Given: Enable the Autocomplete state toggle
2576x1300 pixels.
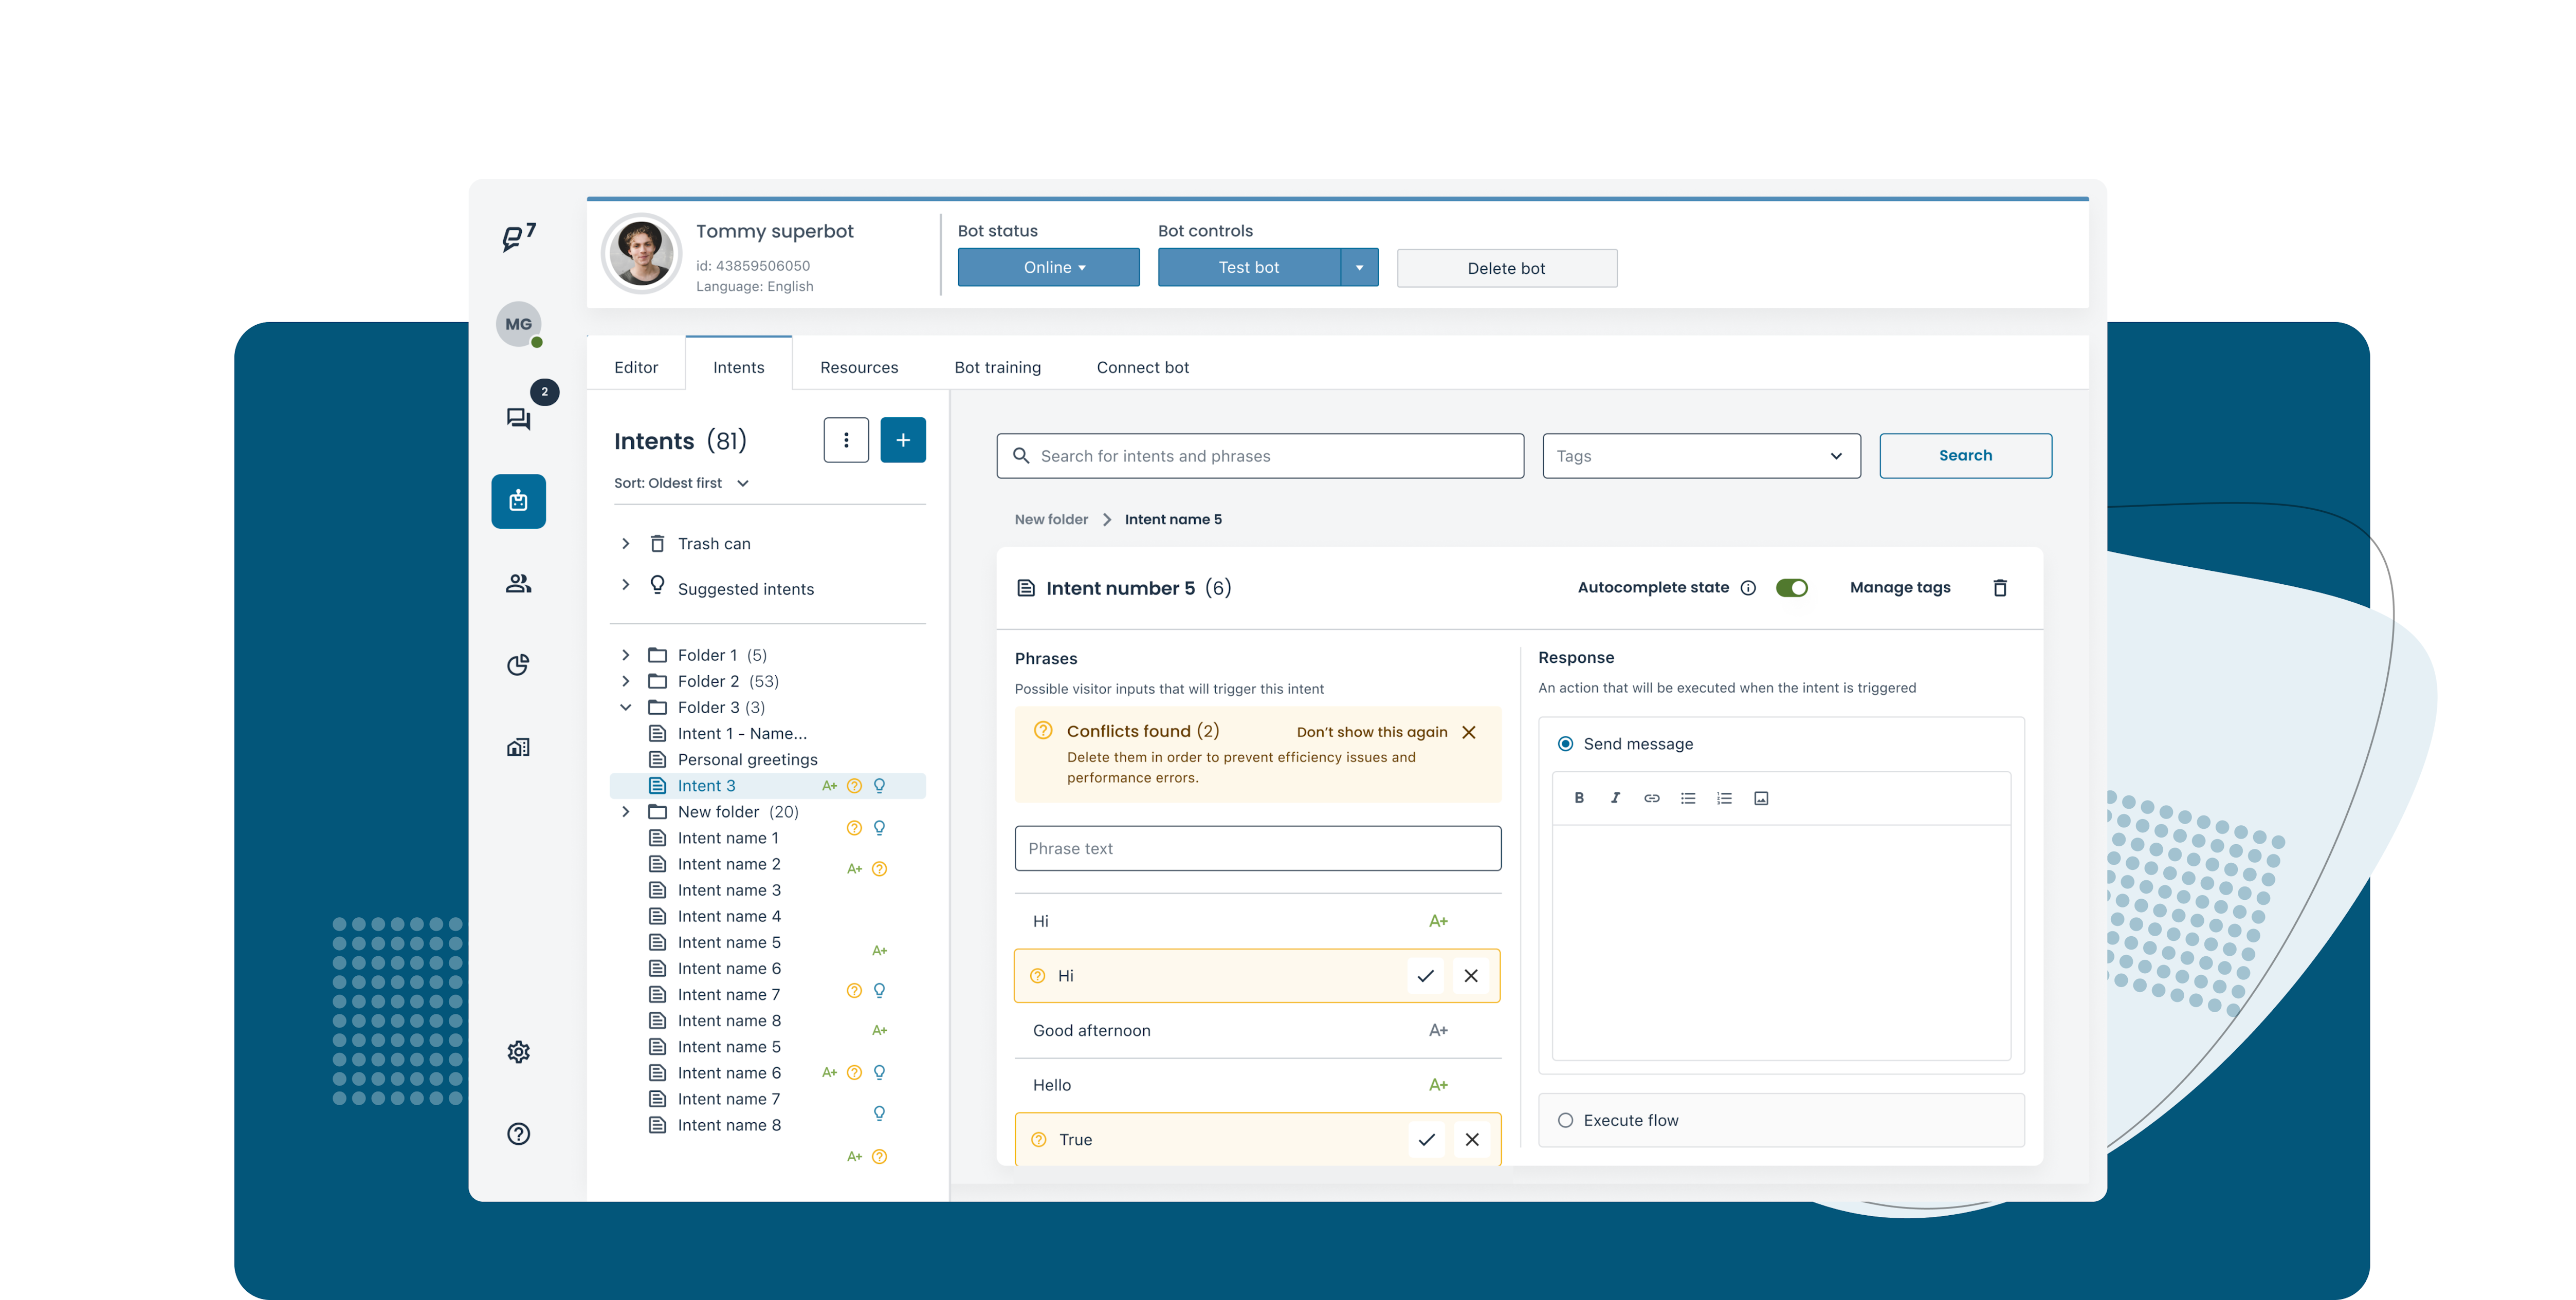Looking at the screenshot, I should [1792, 587].
